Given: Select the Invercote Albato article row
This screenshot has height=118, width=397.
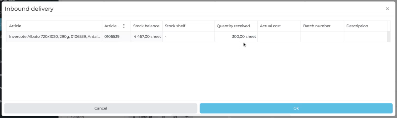Looking at the screenshot, I should (54, 37).
